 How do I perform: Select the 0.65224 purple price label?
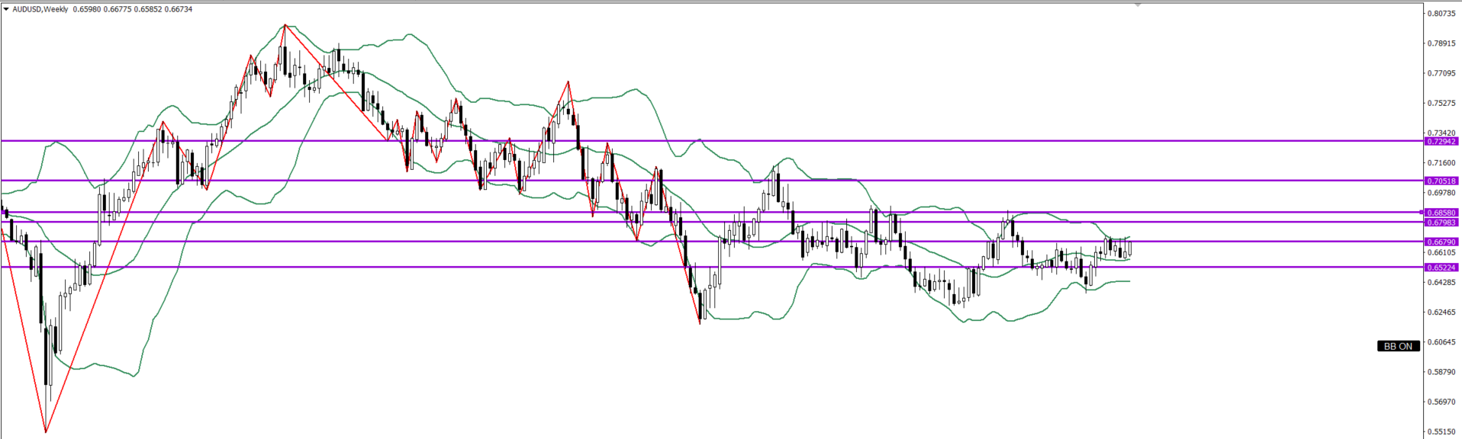(1441, 268)
